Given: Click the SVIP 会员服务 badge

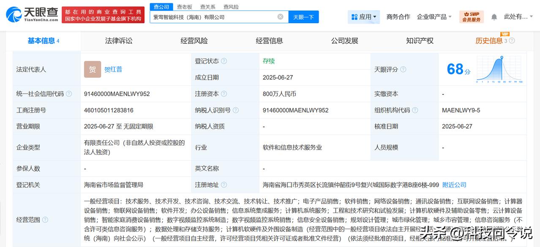Looking at the screenshot, I should (x=471, y=17).
